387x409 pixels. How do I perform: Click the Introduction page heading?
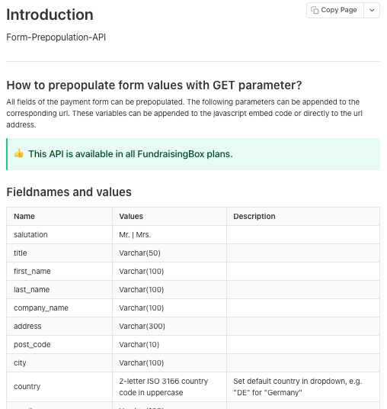coord(50,14)
